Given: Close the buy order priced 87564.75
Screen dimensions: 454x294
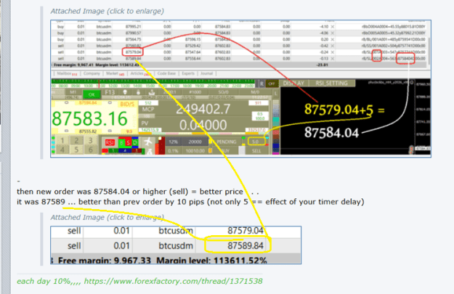Looking at the screenshot, I should click(333, 39).
